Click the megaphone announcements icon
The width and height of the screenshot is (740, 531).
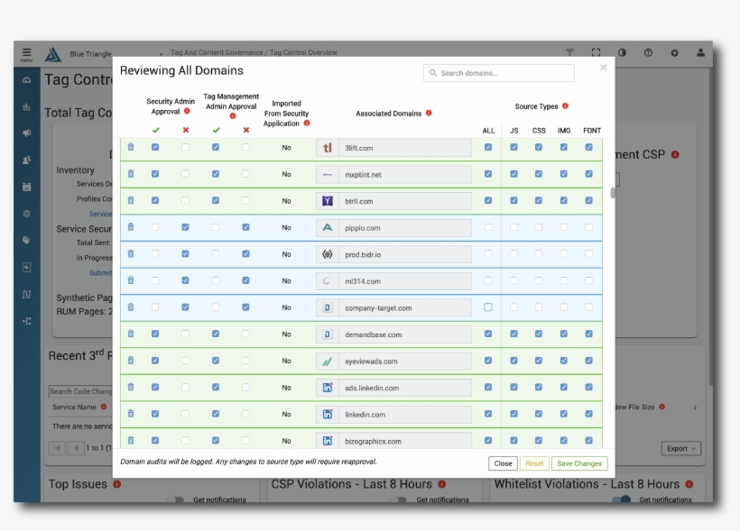pyautogui.click(x=25, y=133)
